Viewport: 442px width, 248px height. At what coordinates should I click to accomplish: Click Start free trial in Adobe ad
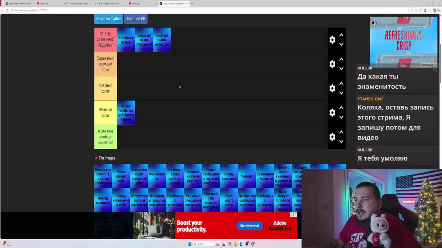[x=249, y=226]
